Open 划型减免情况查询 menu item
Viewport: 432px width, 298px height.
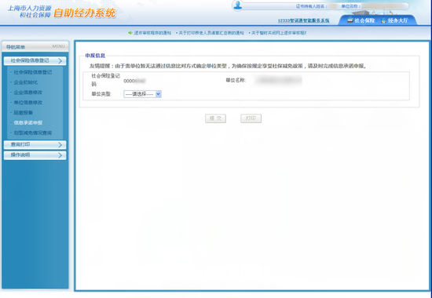click(x=32, y=133)
